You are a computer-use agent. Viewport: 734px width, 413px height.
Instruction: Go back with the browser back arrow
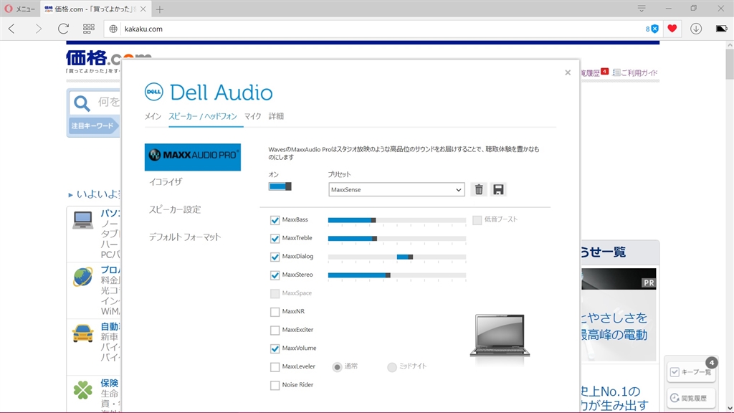point(12,29)
